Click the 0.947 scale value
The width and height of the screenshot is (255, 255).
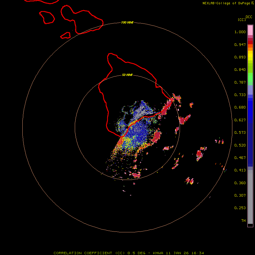(x=240, y=44)
